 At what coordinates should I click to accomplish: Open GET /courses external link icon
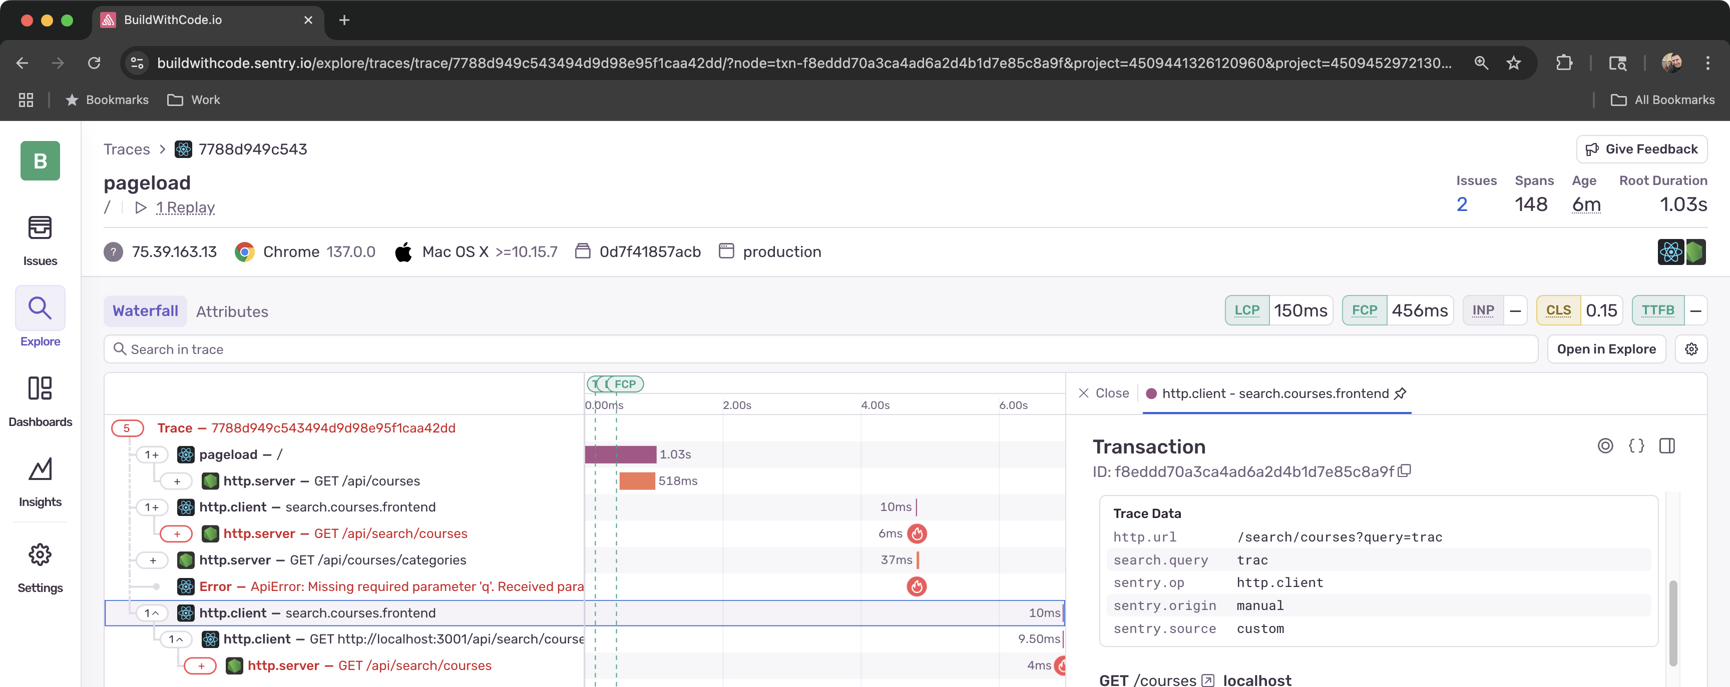(1207, 679)
